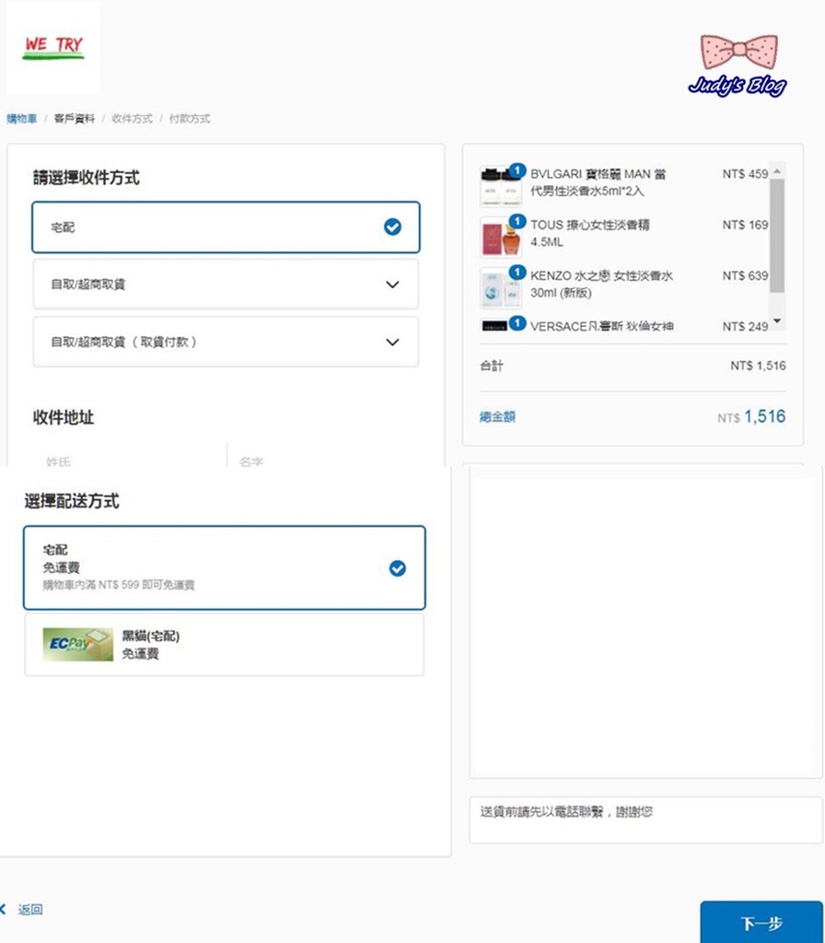Open the 客戶資料 breadcrumb step
This screenshot has height=943, width=825.
(74, 119)
